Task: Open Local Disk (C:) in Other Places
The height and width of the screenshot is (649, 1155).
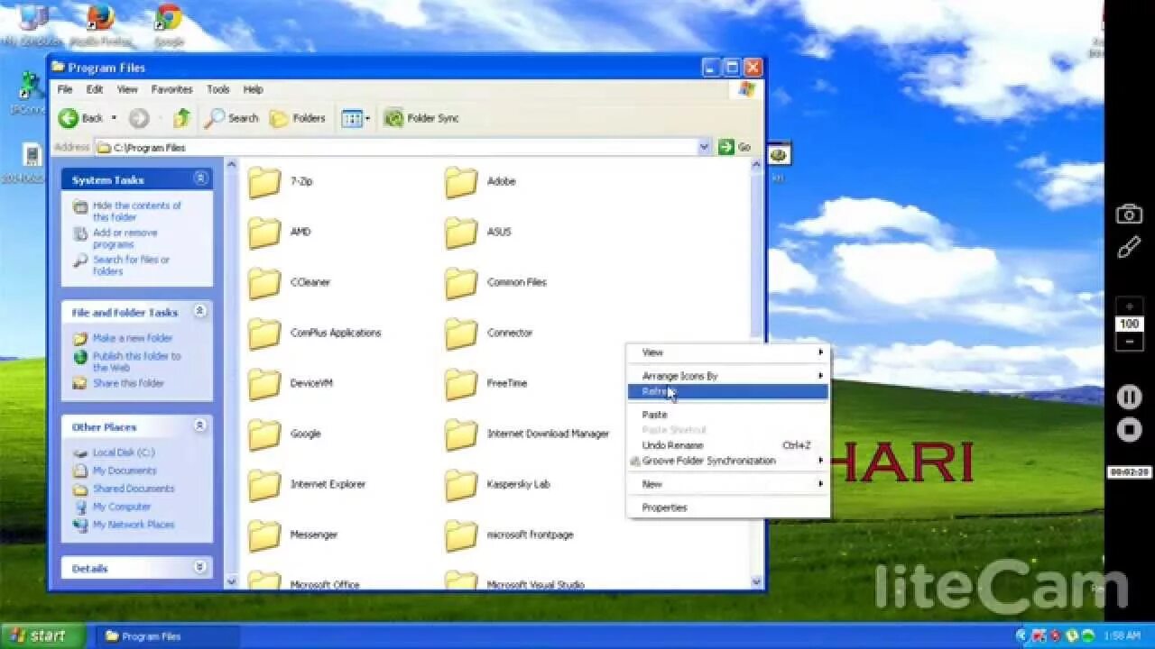Action: coord(124,452)
